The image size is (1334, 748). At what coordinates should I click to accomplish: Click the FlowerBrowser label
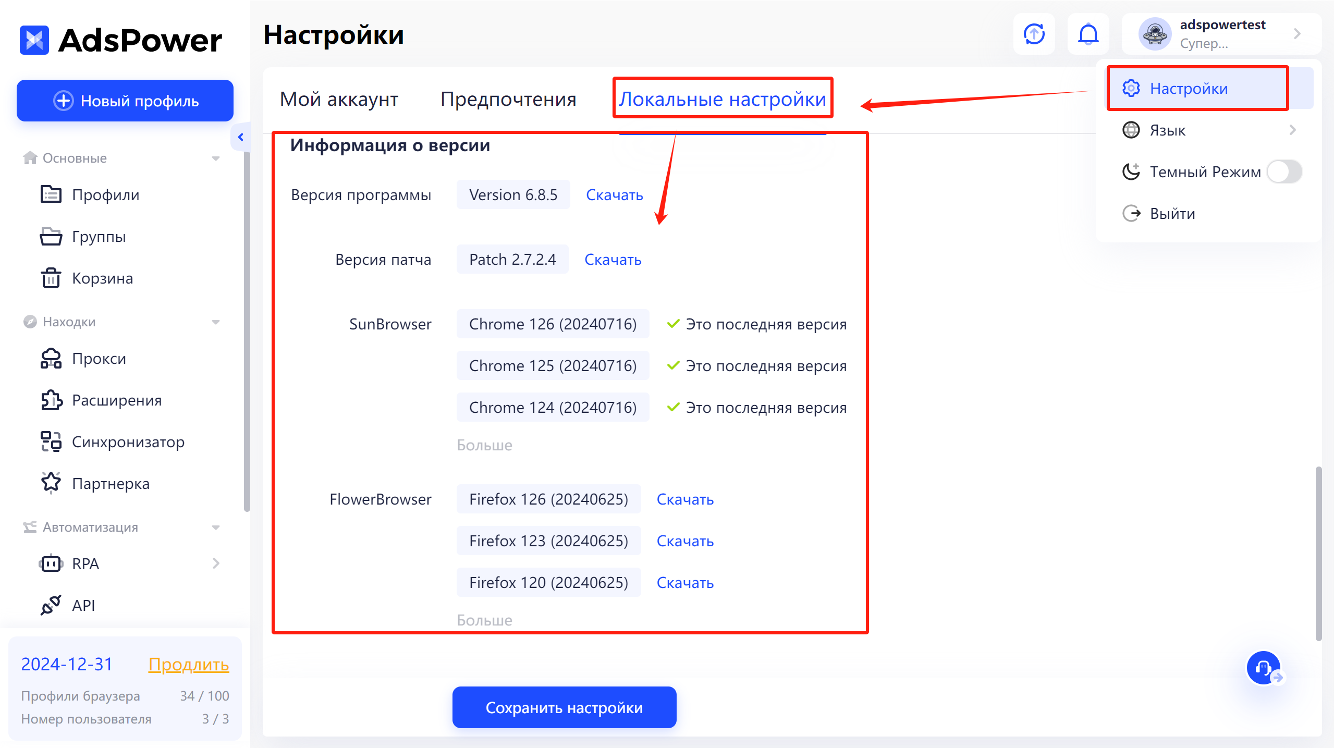[381, 499]
